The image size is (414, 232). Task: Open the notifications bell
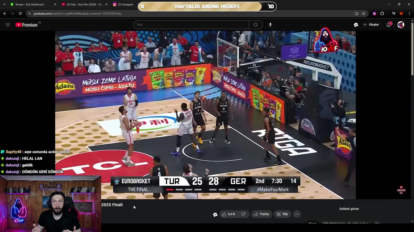(389, 25)
